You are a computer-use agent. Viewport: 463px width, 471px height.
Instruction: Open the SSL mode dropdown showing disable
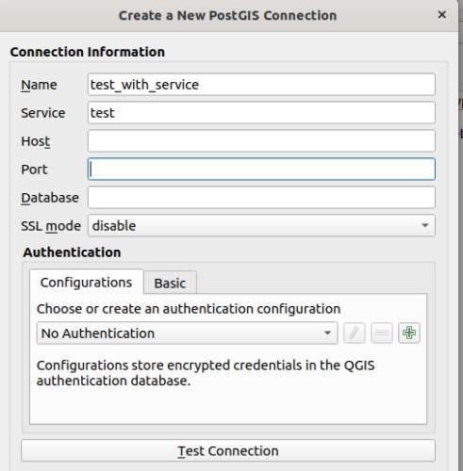(261, 226)
